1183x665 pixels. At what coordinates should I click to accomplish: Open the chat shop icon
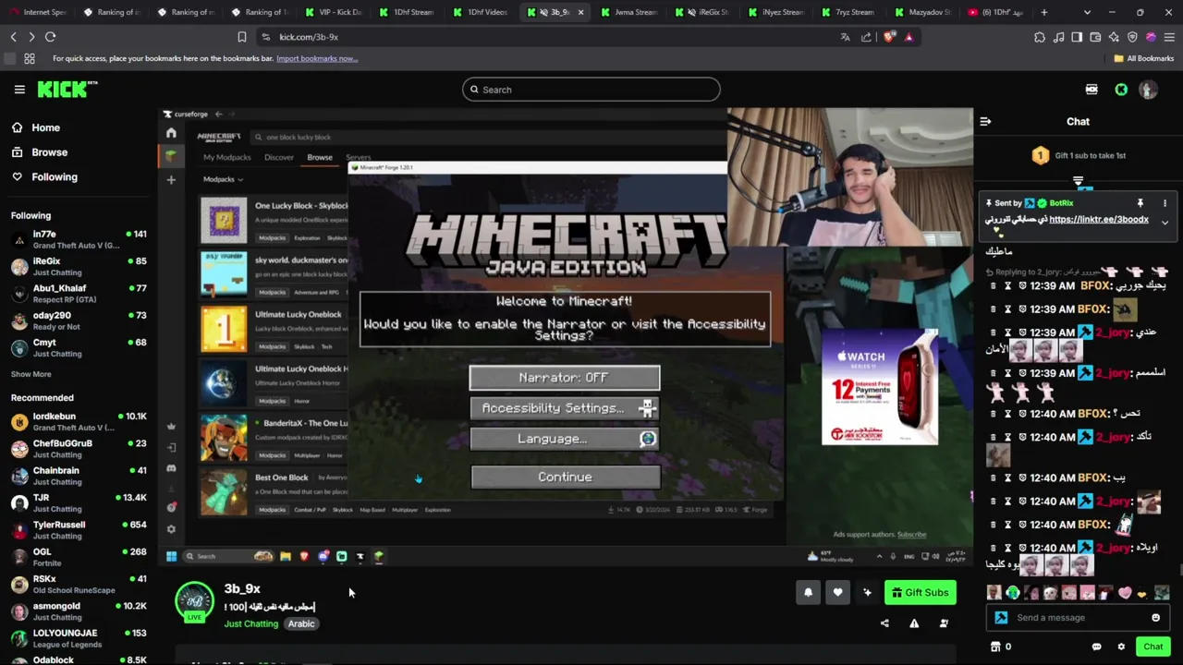[995, 647]
